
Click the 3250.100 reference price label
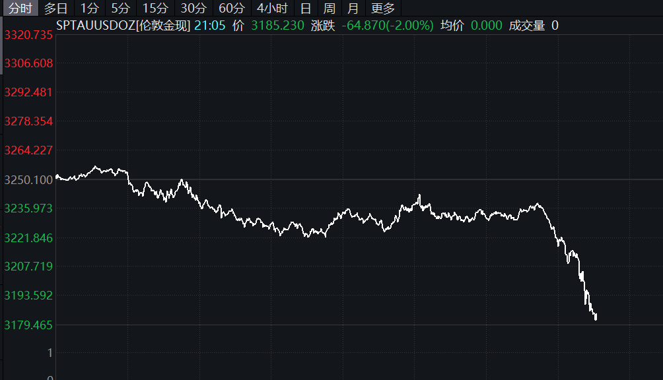coord(28,179)
